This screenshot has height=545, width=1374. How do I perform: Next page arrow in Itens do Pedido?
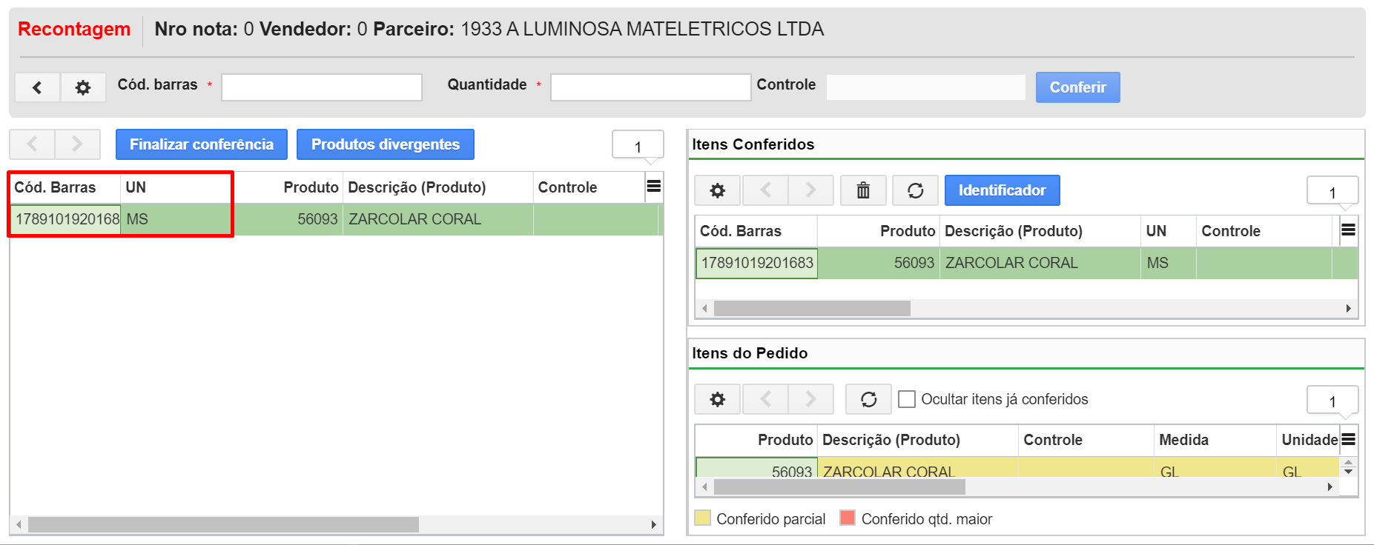point(810,399)
